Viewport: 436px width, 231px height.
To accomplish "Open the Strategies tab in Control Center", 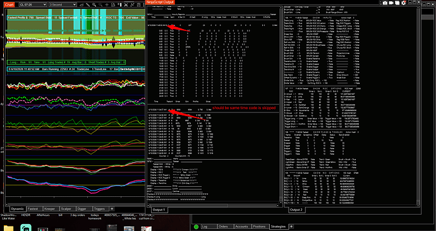I will (278, 227).
